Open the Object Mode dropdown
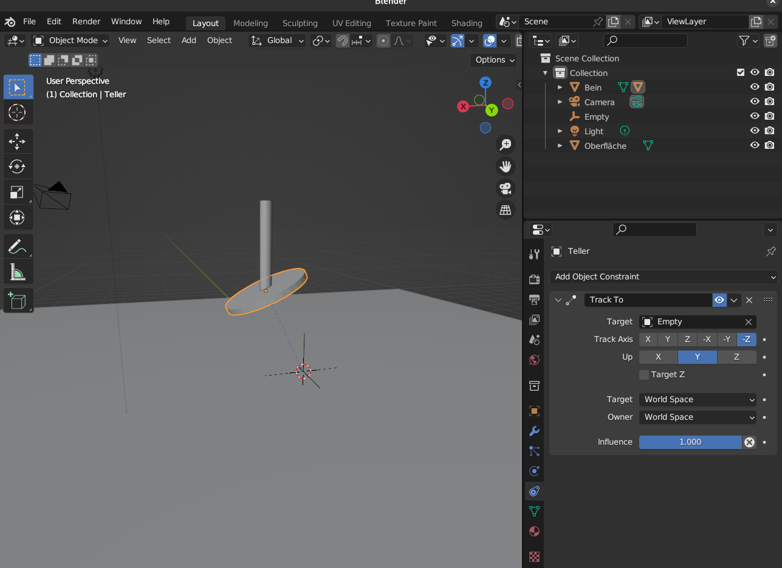The width and height of the screenshot is (782, 568). (71, 41)
